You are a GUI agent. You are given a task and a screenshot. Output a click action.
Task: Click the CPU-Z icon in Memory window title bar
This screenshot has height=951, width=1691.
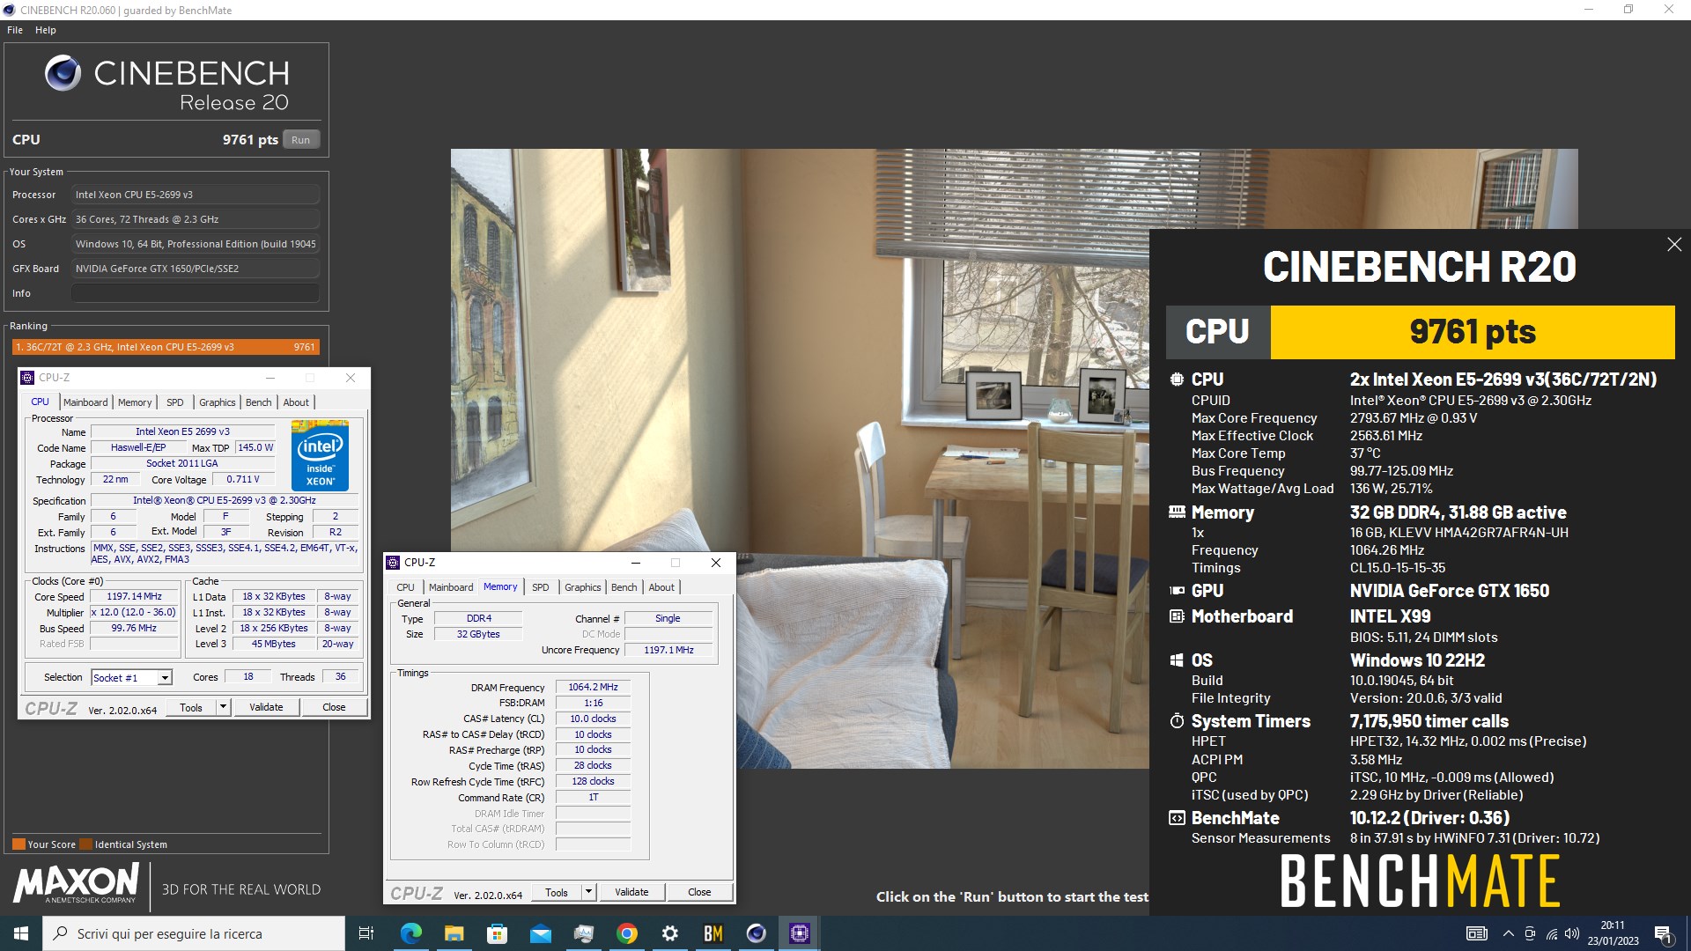coord(393,563)
